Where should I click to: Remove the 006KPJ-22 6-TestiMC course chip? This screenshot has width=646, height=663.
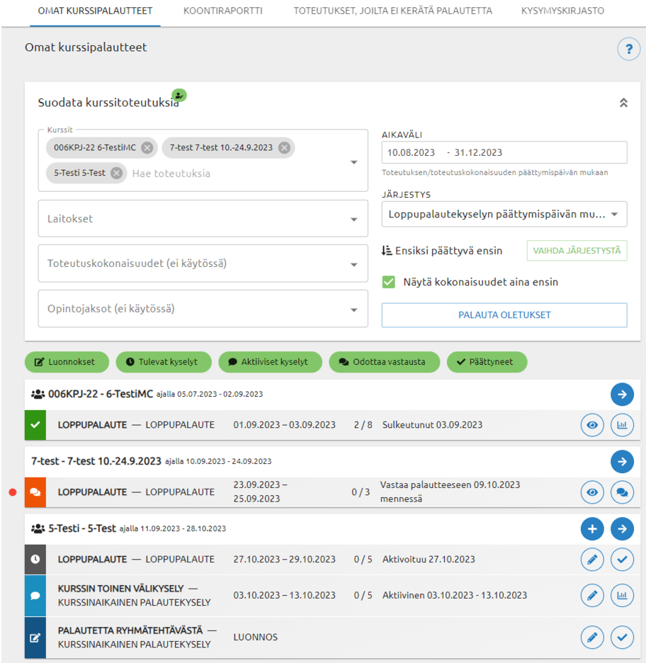click(x=147, y=148)
